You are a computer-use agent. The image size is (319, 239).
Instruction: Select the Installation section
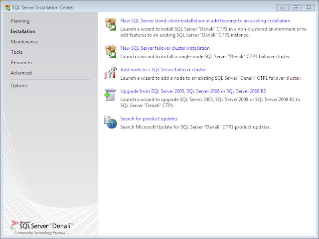23,31
